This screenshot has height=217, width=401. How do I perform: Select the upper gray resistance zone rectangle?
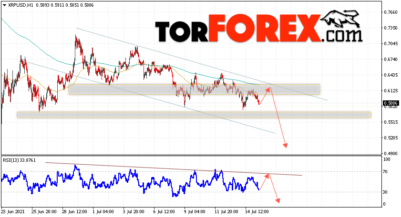[195, 89]
